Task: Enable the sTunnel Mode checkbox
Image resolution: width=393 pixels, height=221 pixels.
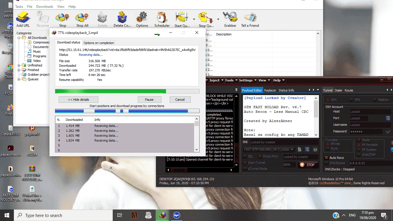Action: 245,169
